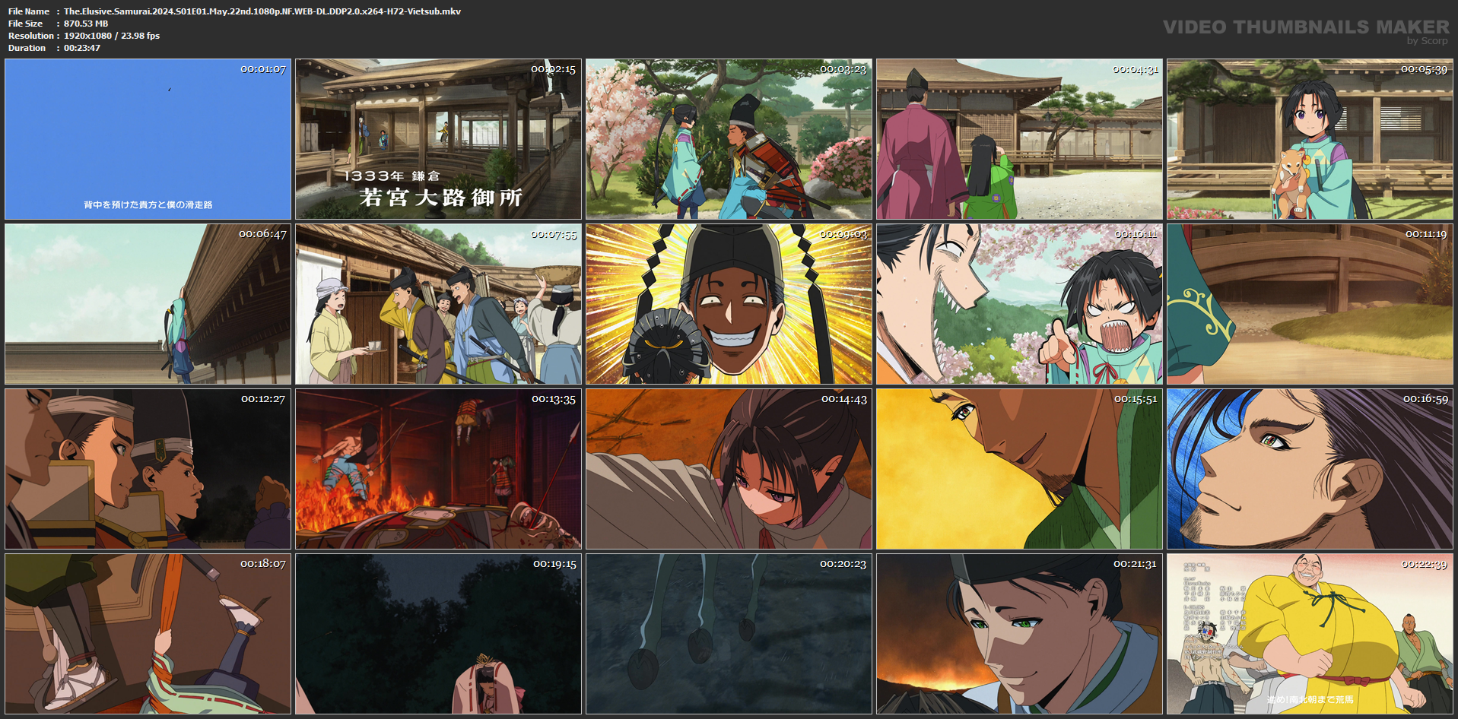Select the thumbnail timestamped 00:16:59
Image resolution: width=1458 pixels, height=719 pixels.
pyautogui.click(x=1310, y=469)
